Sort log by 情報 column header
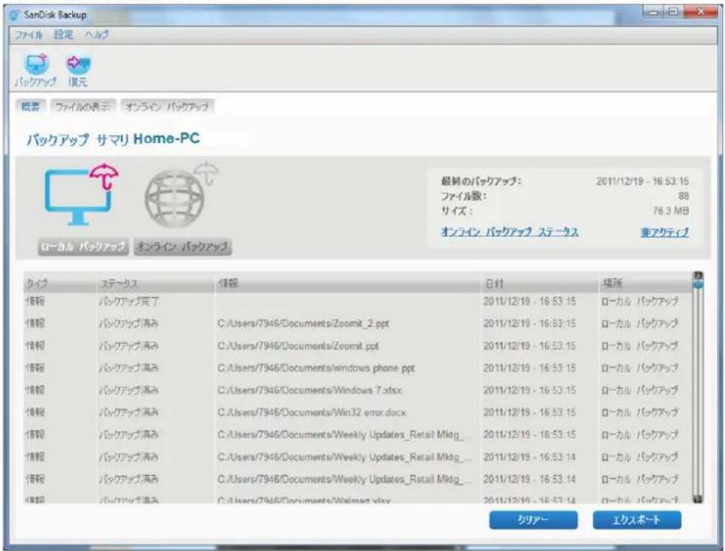 click(x=347, y=283)
